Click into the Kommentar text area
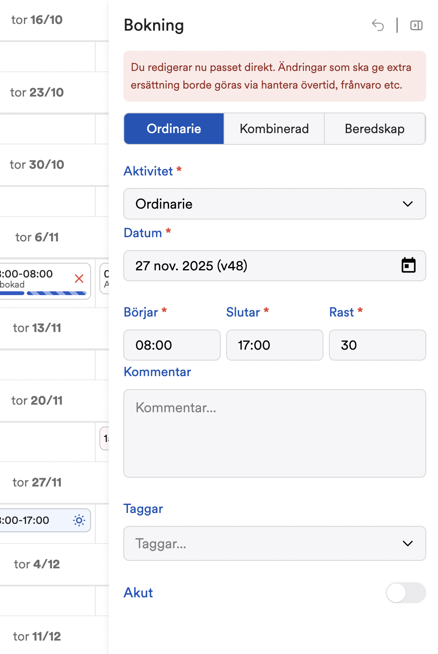 [275, 433]
